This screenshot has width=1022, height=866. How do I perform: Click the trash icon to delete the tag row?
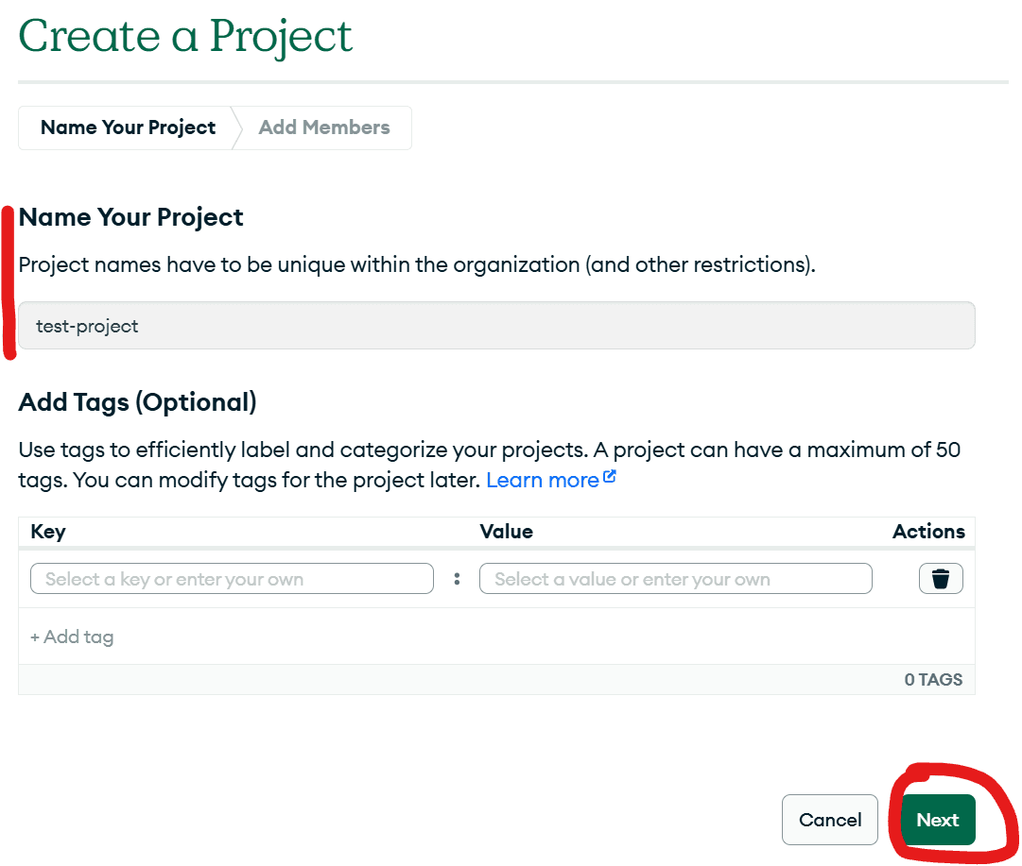coord(941,578)
